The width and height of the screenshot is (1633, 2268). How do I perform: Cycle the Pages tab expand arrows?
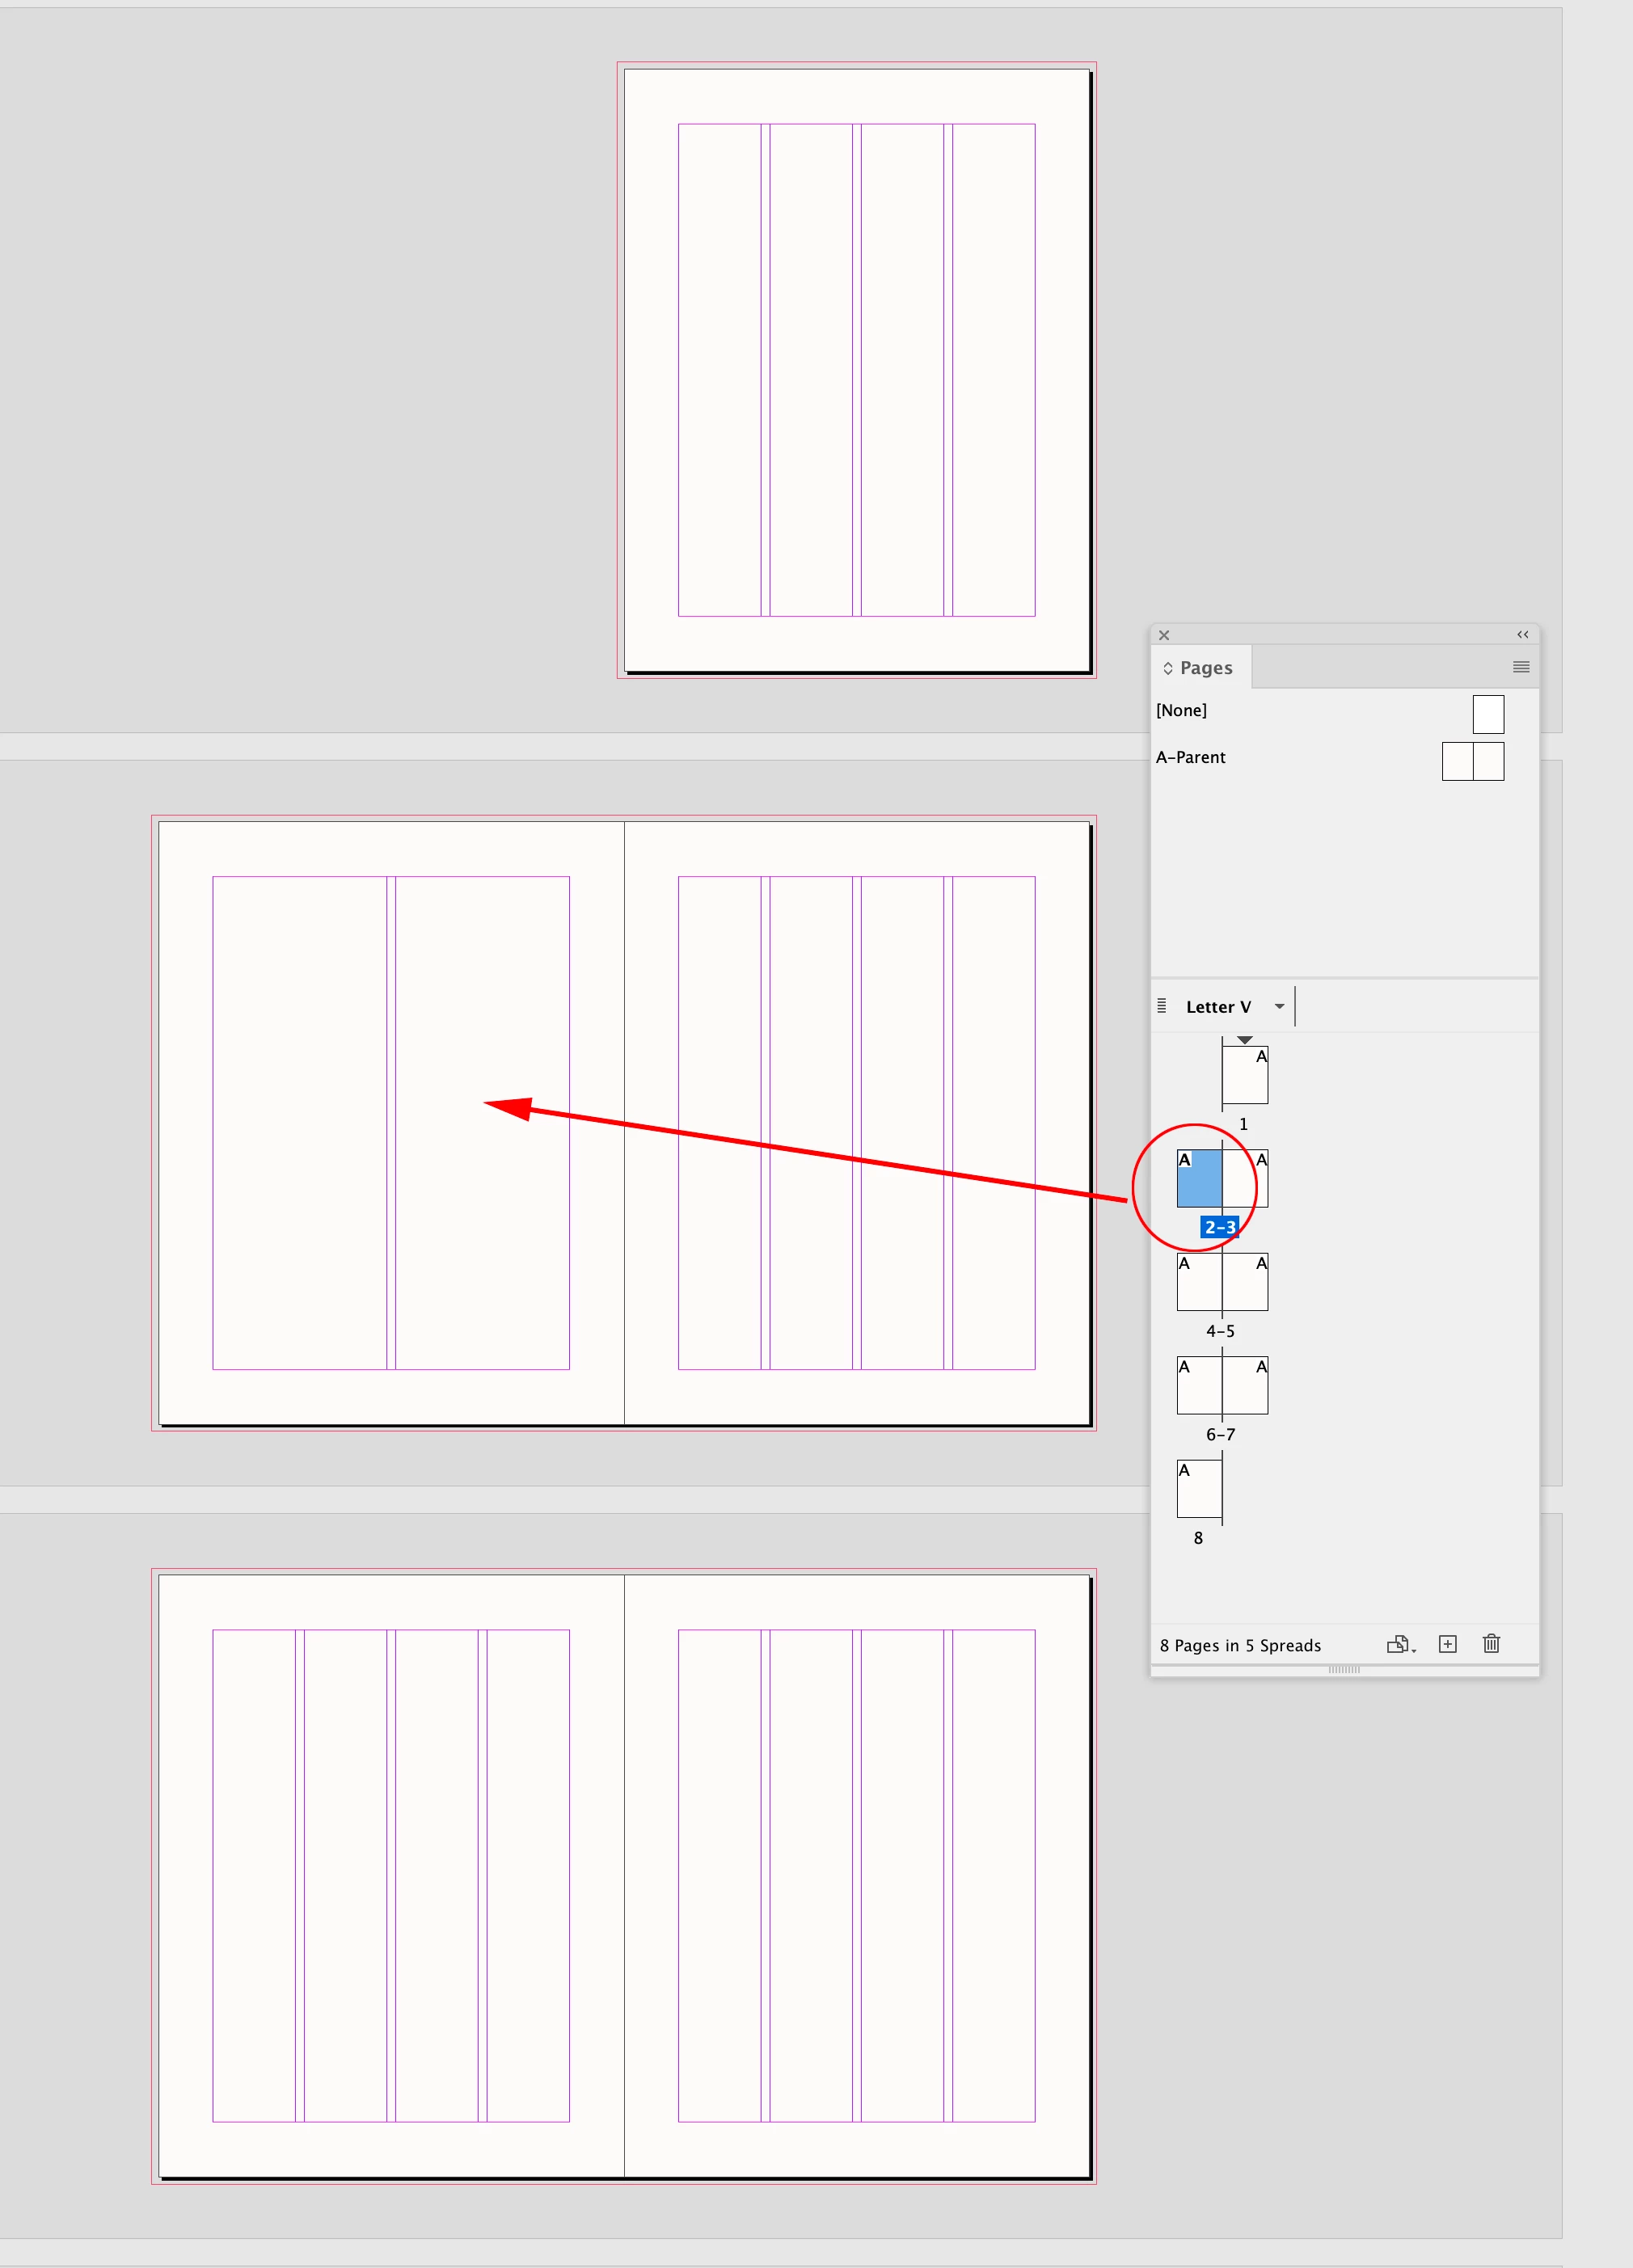coord(1167,668)
